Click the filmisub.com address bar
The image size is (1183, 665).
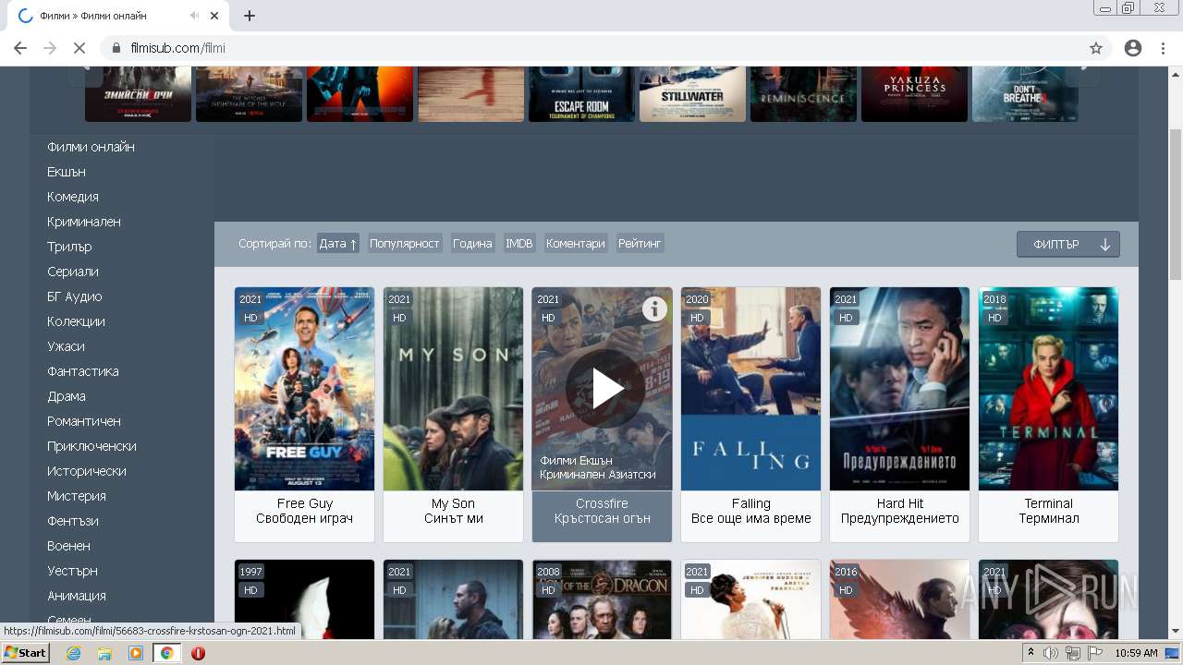591,48
